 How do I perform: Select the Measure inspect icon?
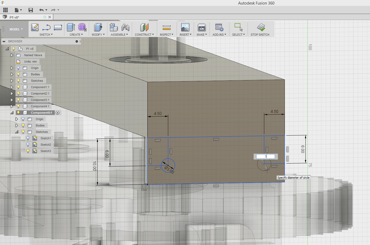pyautogui.click(x=167, y=27)
